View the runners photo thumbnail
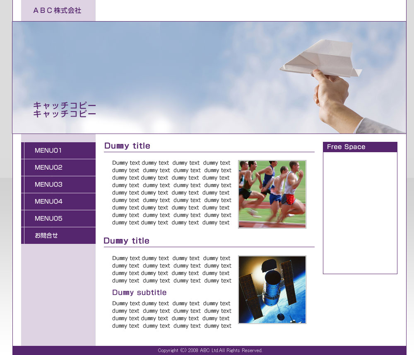The height and width of the screenshot is (355, 414). 272,194
